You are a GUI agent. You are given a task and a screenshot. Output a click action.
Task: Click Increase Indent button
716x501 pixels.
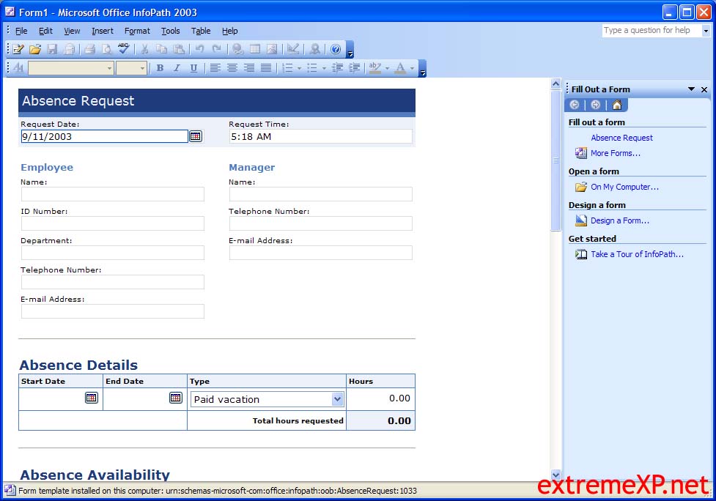(355, 68)
